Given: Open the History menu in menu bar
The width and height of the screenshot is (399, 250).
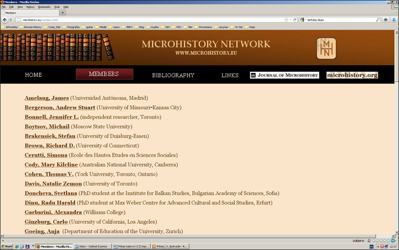Looking at the screenshot, I should click(x=30, y=7).
